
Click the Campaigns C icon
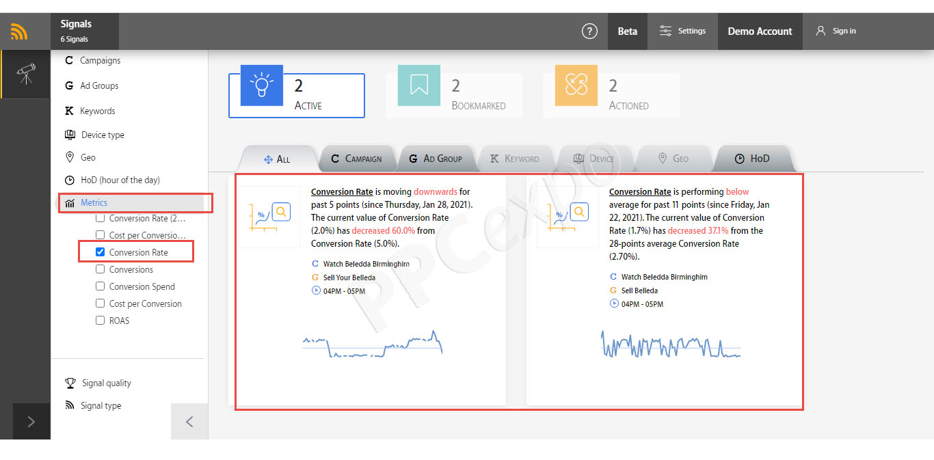click(68, 60)
